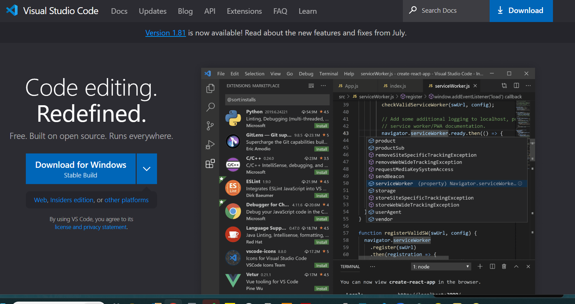Open the Terminal menu in editor
Image resolution: width=575 pixels, height=304 pixels.
(328, 74)
